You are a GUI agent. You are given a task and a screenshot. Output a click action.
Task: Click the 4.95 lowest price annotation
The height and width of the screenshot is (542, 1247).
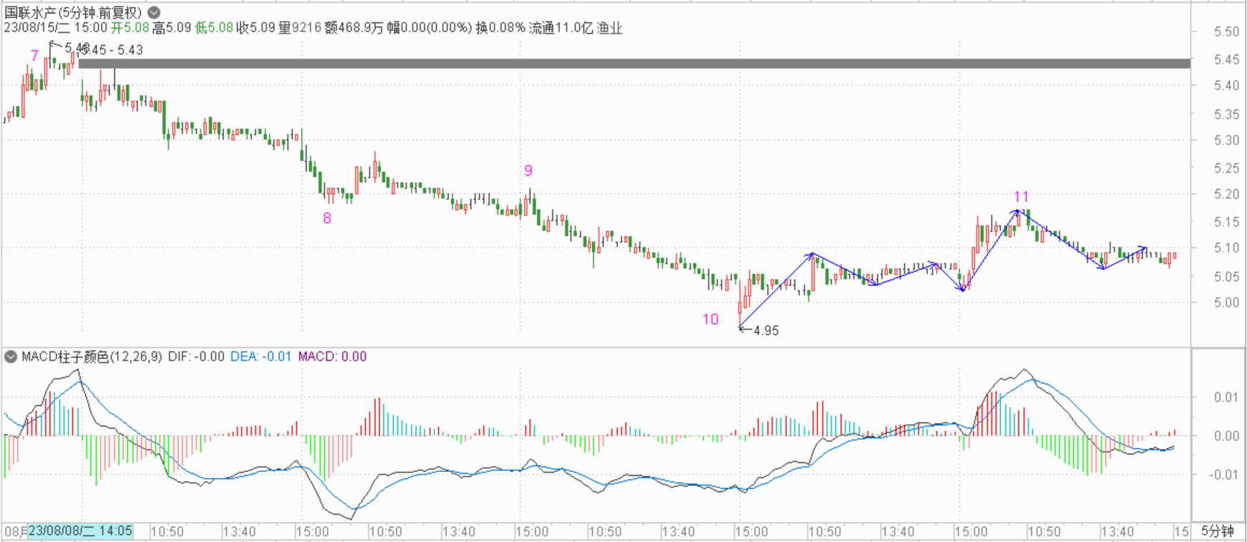click(x=766, y=331)
